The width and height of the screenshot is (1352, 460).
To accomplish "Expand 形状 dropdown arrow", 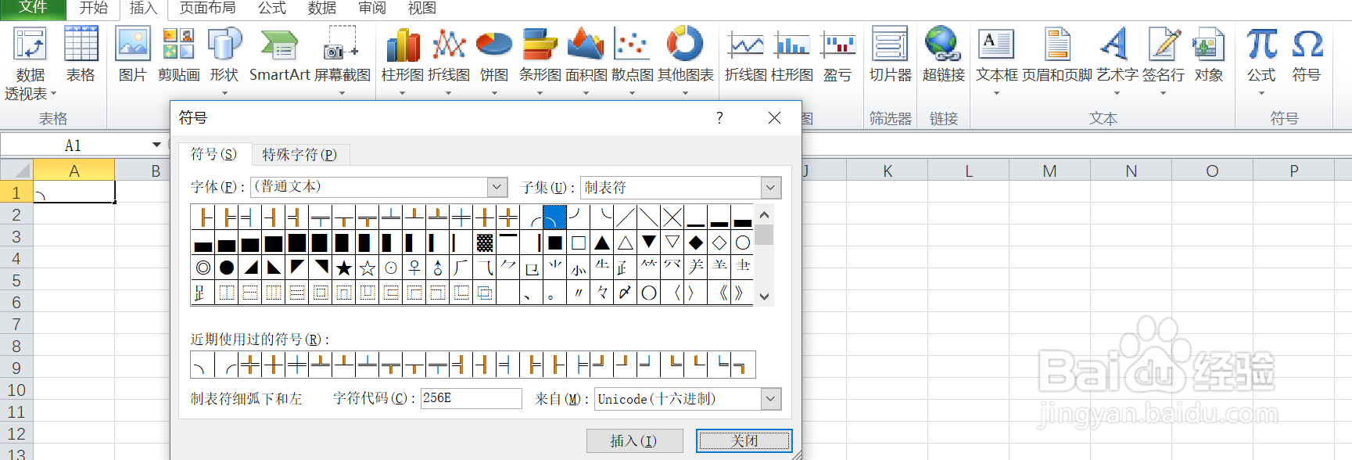I will [x=224, y=93].
